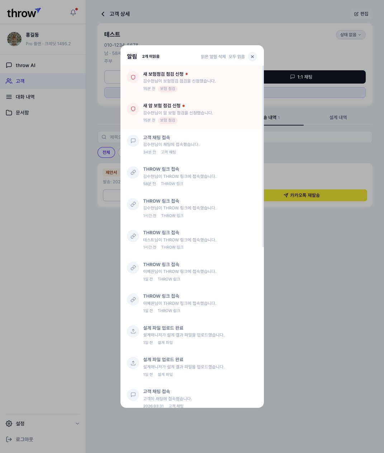Select the 전체 filter chip

[106, 152]
